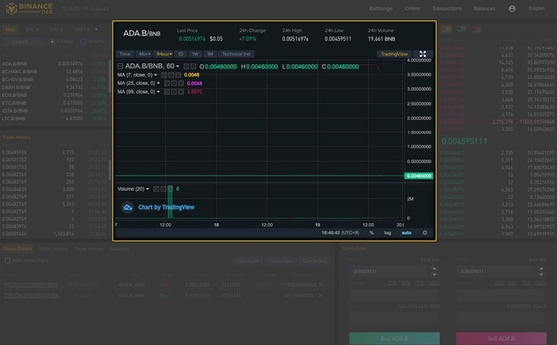Open the Transactions menu
Screen dimensions: 557x345
(447, 8)
